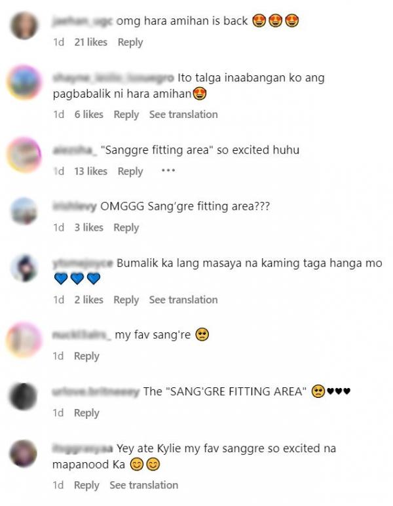Screen dimensions: 393x506
Task: Reply to the 'OMGGG Sang'gre fitting area???' comment
Action: (126, 227)
